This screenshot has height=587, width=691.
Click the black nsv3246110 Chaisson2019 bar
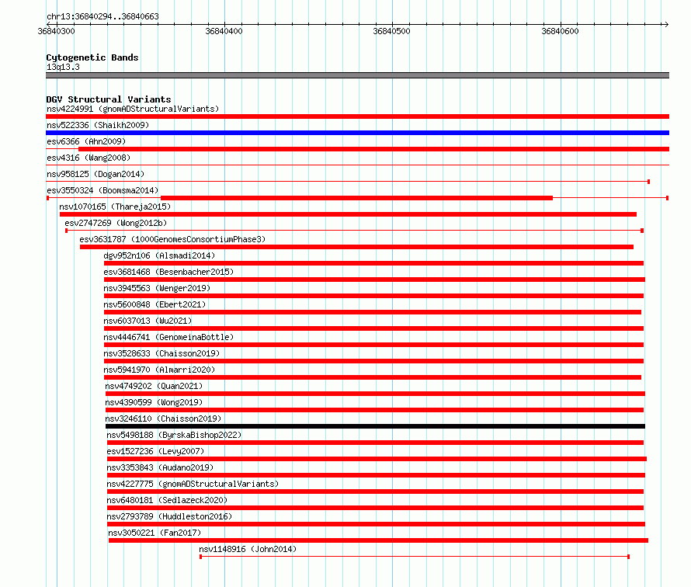pyautogui.click(x=375, y=426)
